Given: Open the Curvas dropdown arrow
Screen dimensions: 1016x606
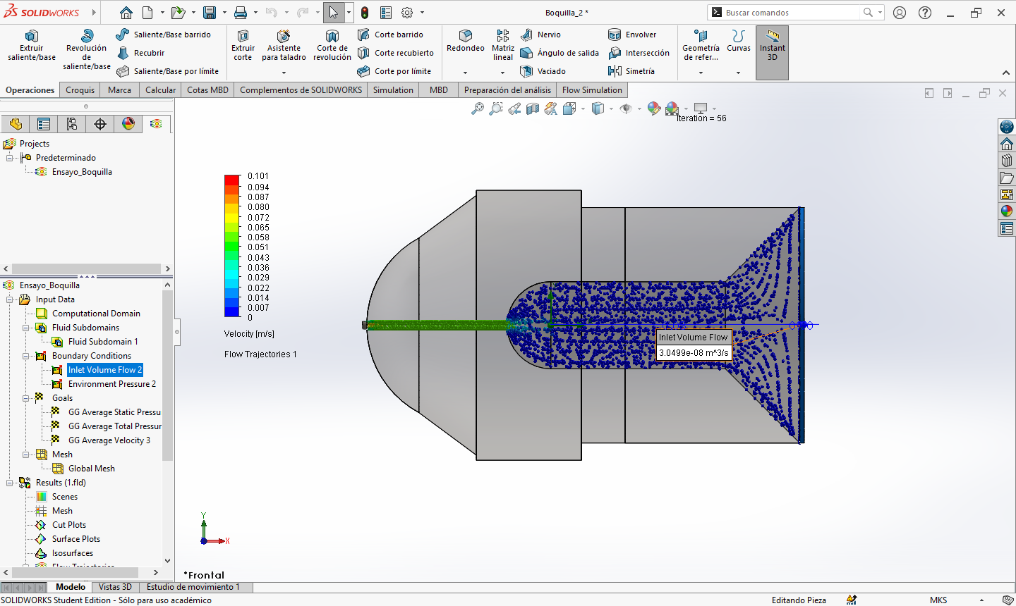Looking at the screenshot, I should (x=738, y=73).
